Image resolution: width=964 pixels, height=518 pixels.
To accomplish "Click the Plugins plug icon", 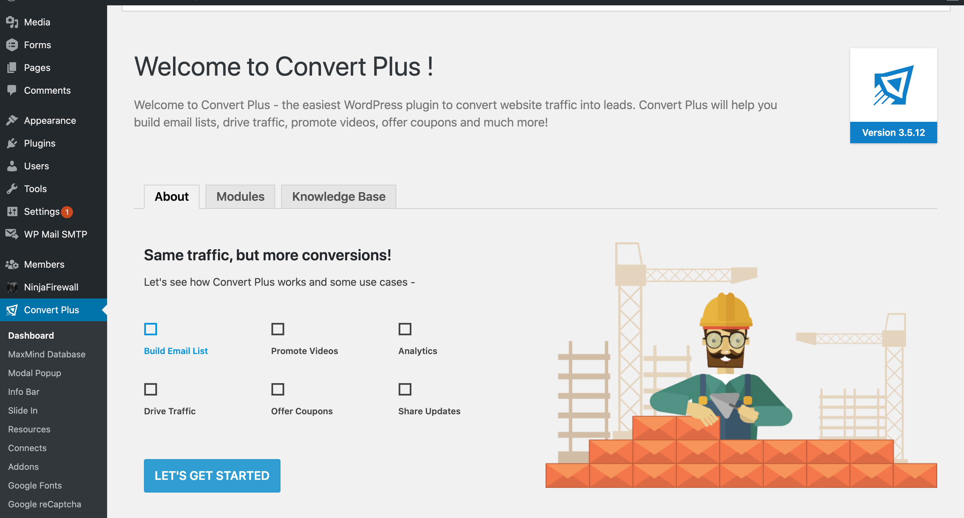I will [12, 143].
